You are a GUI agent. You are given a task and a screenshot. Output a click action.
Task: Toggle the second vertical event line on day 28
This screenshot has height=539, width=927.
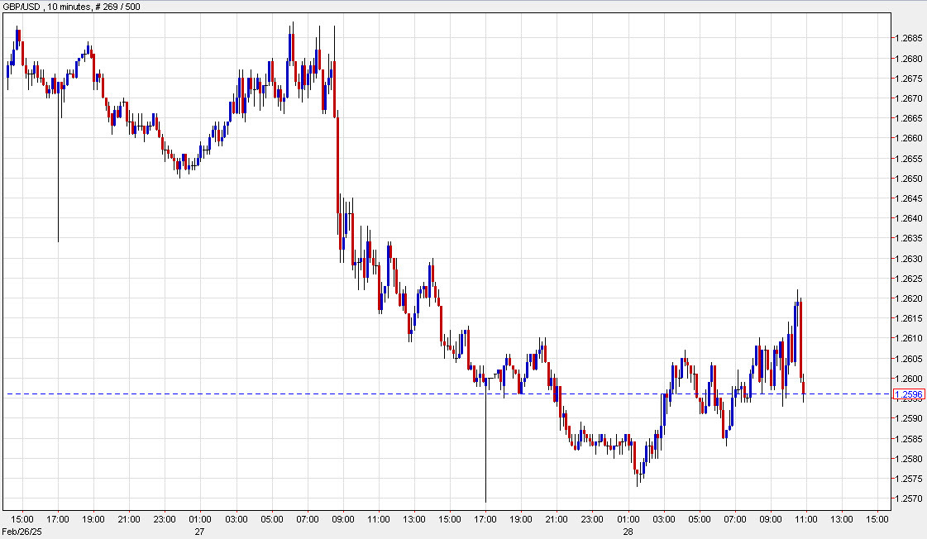tap(485, 455)
